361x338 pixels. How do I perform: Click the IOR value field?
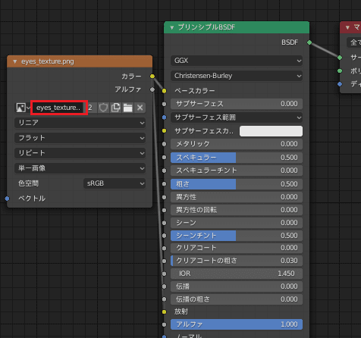tap(237, 274)
